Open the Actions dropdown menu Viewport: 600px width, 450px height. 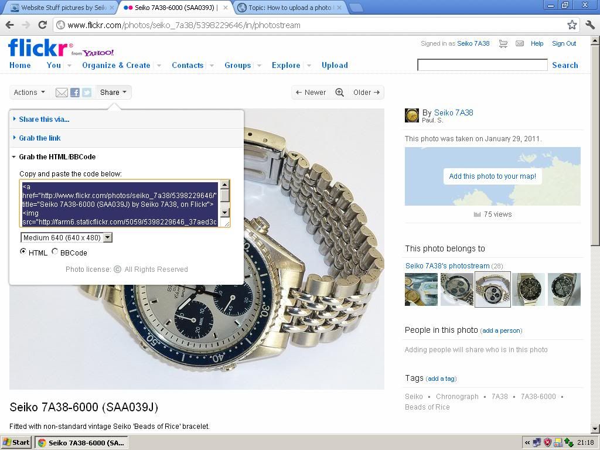click(29, 93)
